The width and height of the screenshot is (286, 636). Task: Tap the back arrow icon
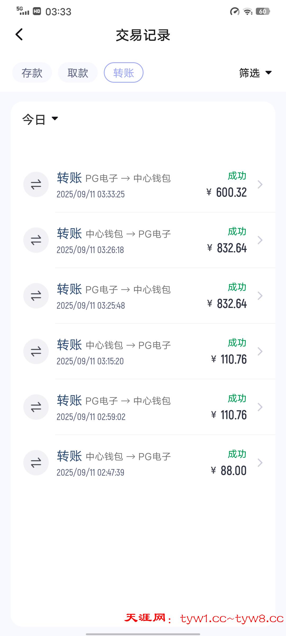[19, 34]
